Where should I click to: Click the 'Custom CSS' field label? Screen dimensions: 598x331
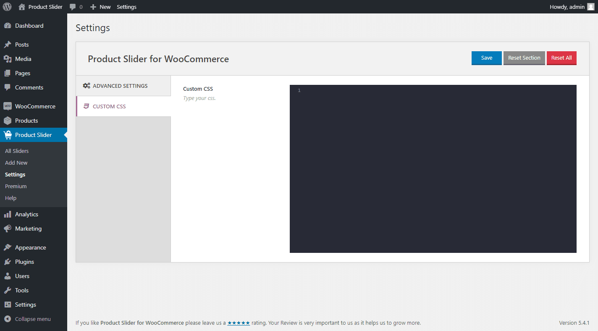pyautogui.click(x=198, y=89)
